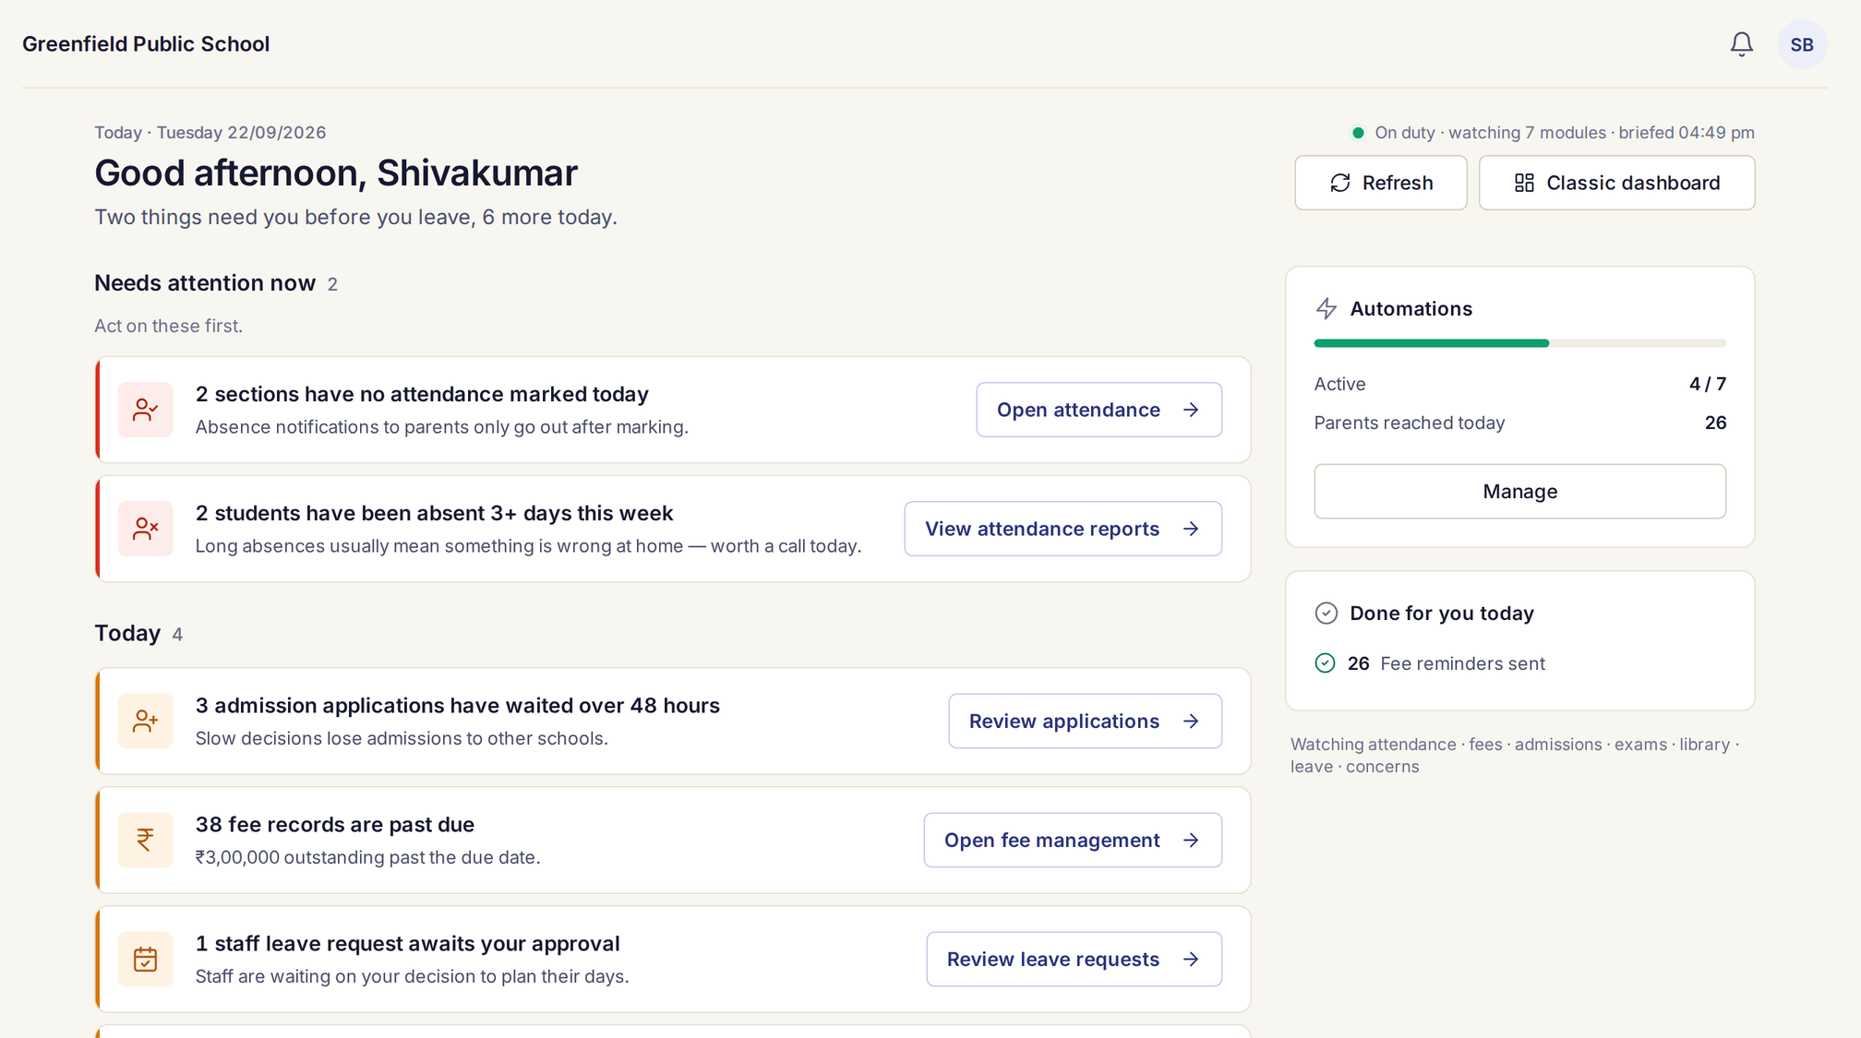View attendance reports for absent students
1861x1038 pixels.
pos(1063,529)
